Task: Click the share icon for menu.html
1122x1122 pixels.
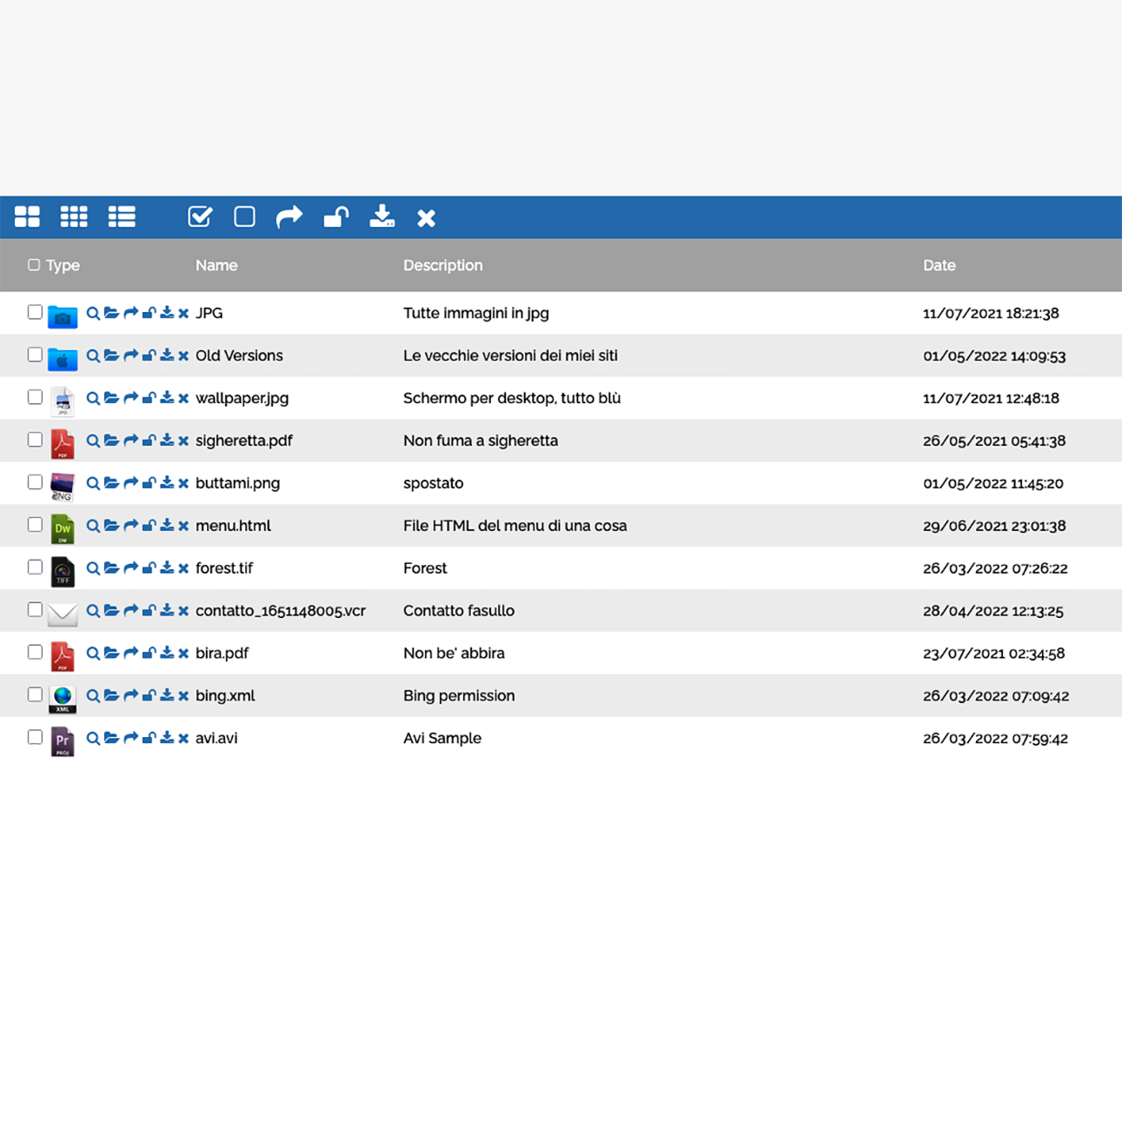Action: tap(130, 526)
